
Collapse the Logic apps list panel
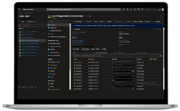(43, 16)
